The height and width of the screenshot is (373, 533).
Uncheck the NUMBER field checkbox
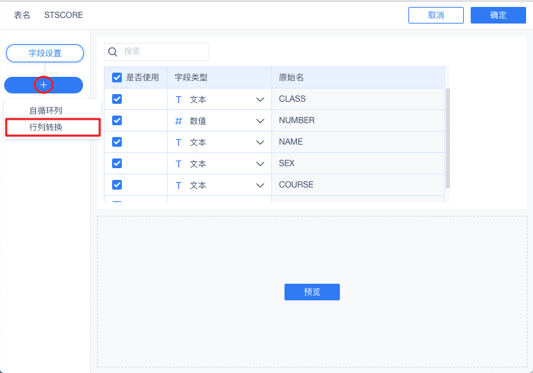tap(117, 120)
